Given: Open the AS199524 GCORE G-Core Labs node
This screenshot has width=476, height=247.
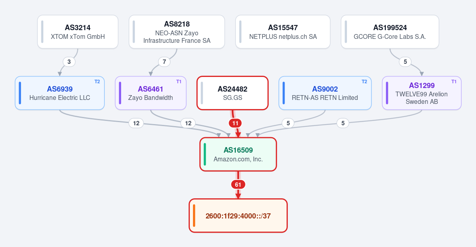Looking at the screenshot, I should coord(390,32).
